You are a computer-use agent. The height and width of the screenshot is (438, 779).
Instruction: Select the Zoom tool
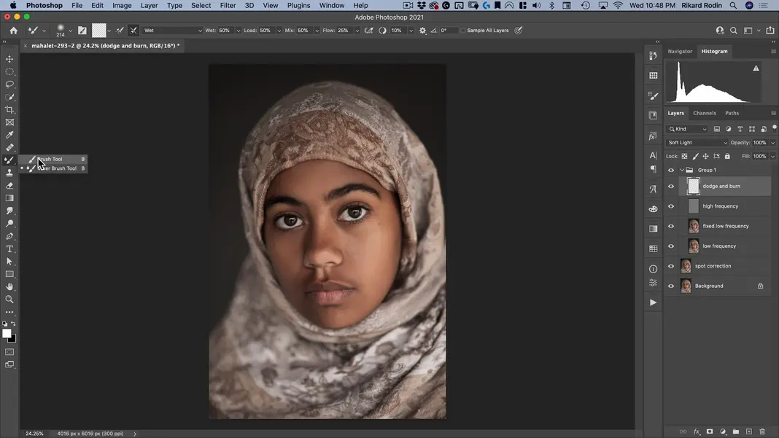coord(9,300)
